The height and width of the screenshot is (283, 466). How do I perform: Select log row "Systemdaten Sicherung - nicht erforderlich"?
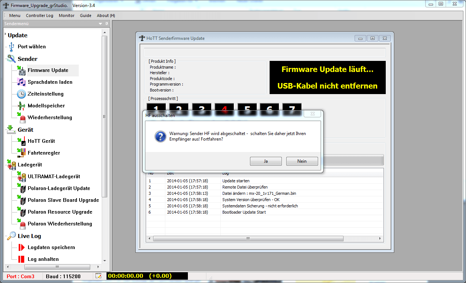pyautogui.click(x=265, y=206)
